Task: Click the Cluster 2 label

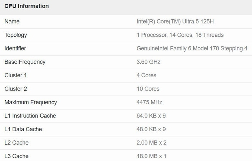Action: coord(15,89)
